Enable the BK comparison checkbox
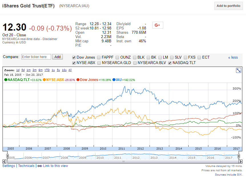This screenshot has height=177, width=246. (148, 57)
